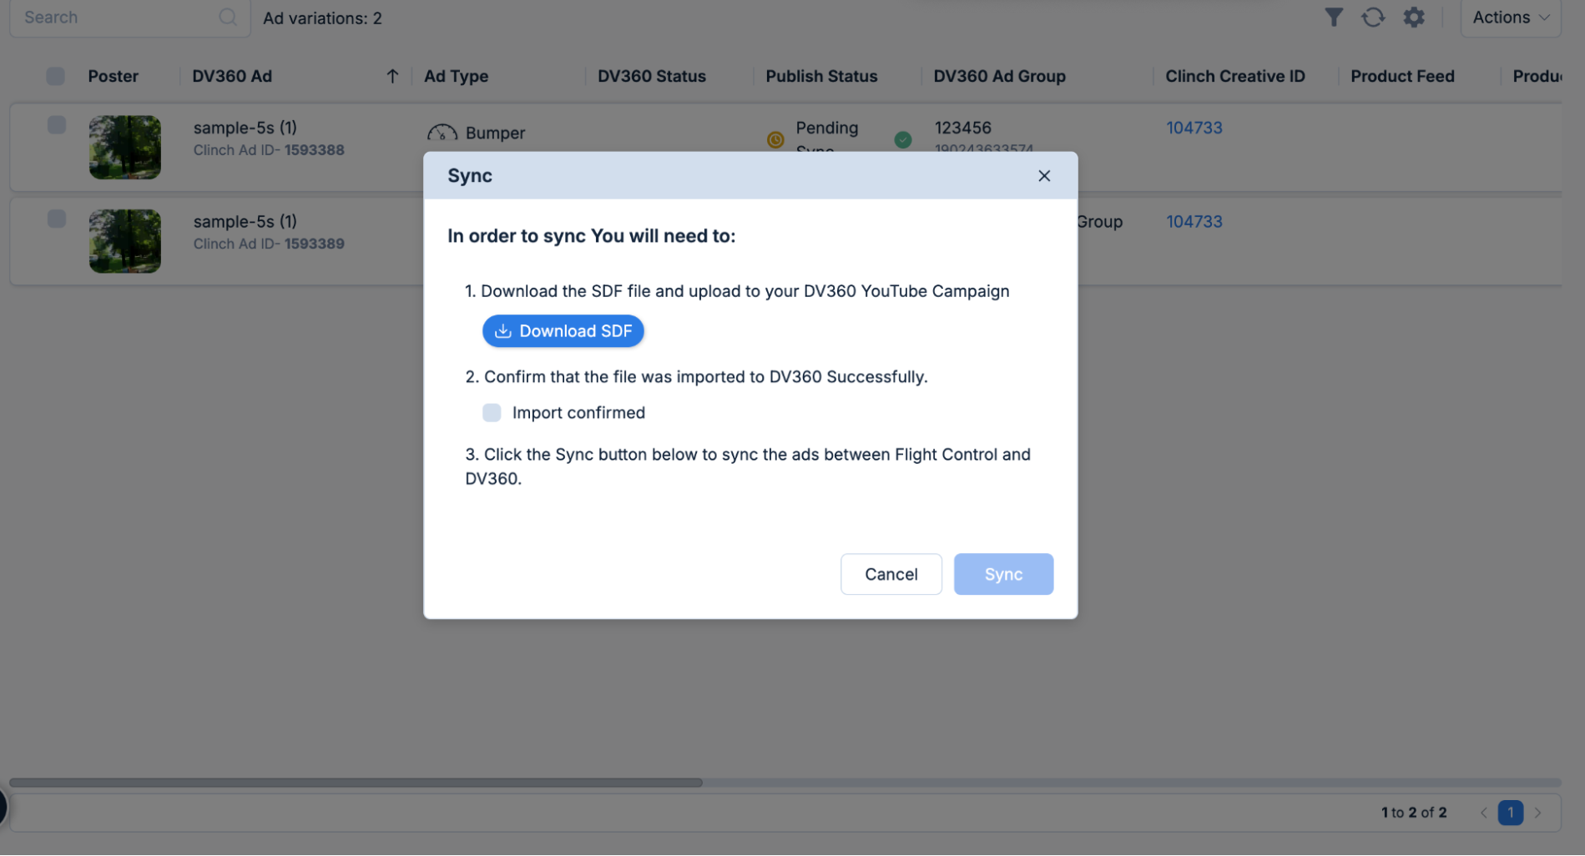The image size is (1585, 856).
Task: Select the checkbox for ad ID 1593389
Action: (x=57, y=219)
